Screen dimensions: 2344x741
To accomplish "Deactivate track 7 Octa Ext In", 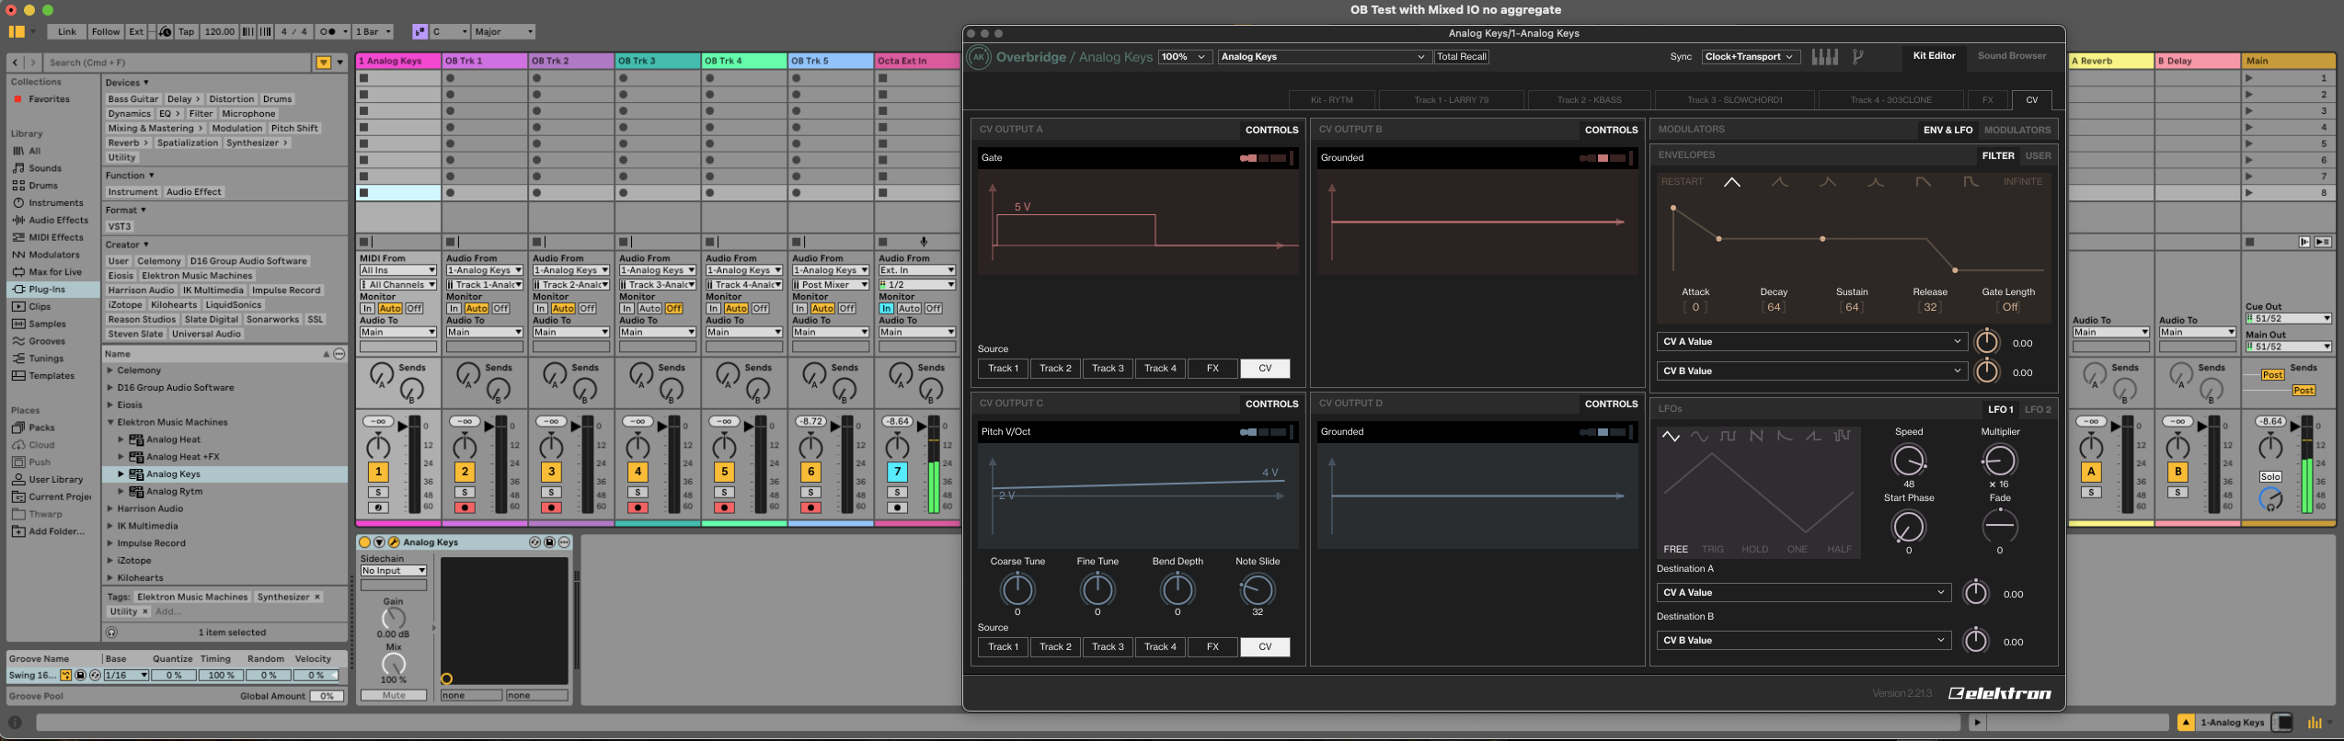I will (x=897, y=472).
